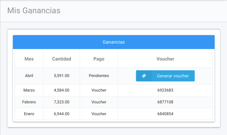Select the Abril month cell
Screen dimensions: 227x135
pos(29,76)
